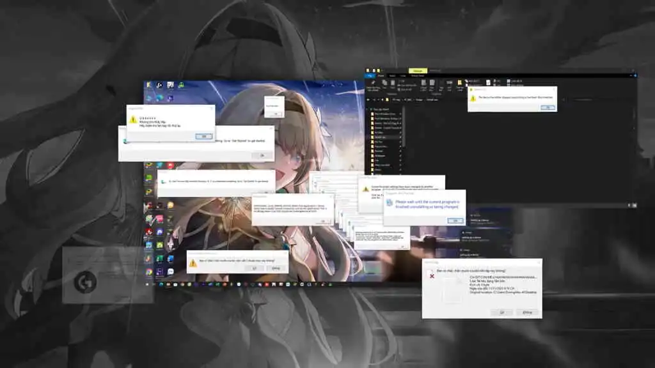Select the yellow Manage tab in File Explorer

[x=418, y=71]
